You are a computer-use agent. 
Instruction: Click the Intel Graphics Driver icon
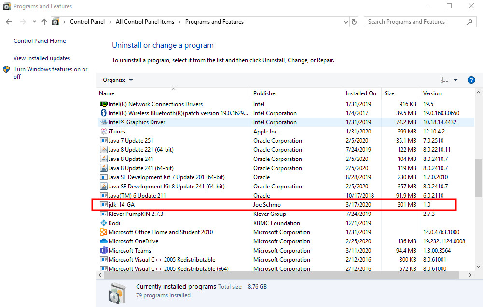103,122
